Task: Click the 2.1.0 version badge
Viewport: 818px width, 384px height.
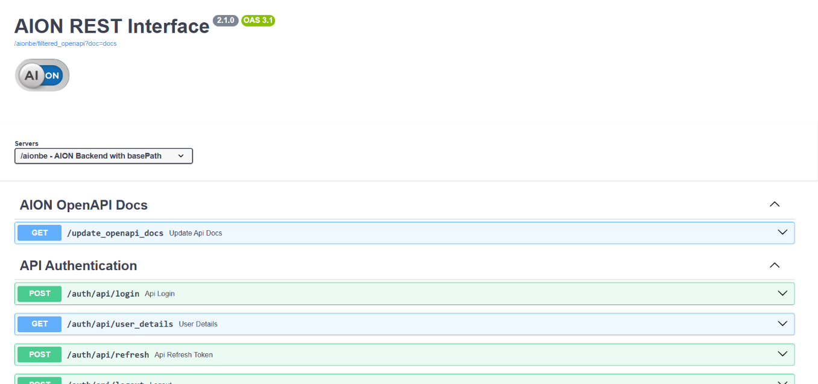Action: click(225, 20)
